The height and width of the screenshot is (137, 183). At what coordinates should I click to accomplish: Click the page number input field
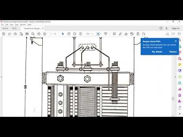51,34
